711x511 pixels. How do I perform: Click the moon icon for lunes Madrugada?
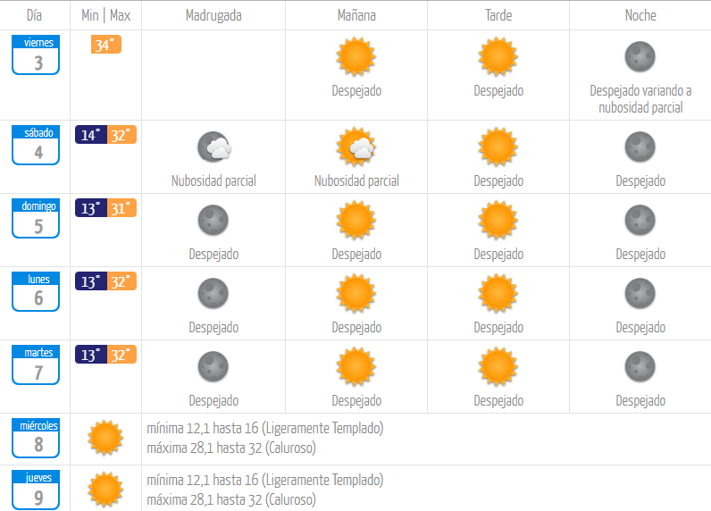pyautogui.click(x=213, y=293)
